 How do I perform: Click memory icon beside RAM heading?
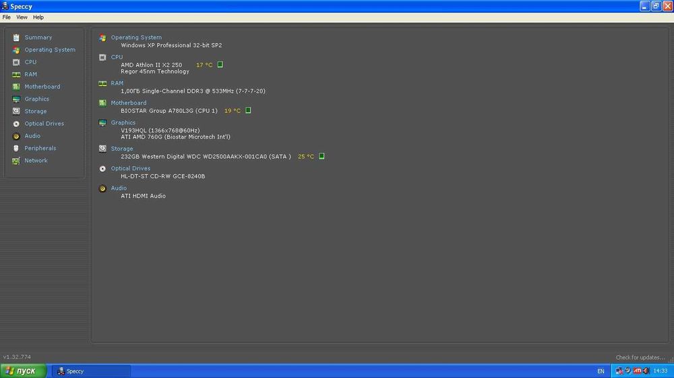coord(102,83)
